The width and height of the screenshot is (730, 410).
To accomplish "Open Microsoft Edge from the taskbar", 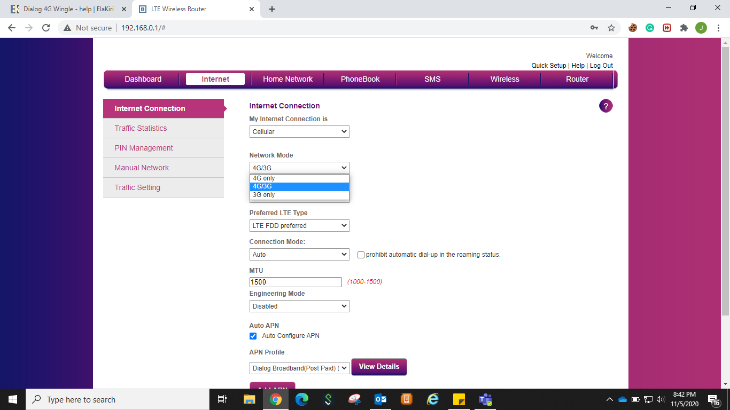I will coord(302,399).
